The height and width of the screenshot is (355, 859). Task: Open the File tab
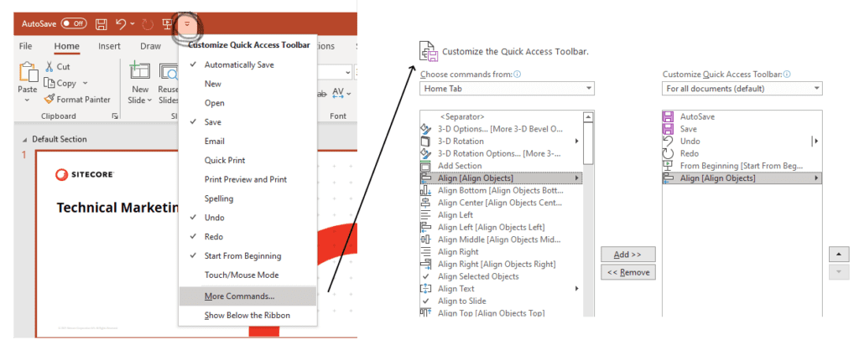pos(26,47)
